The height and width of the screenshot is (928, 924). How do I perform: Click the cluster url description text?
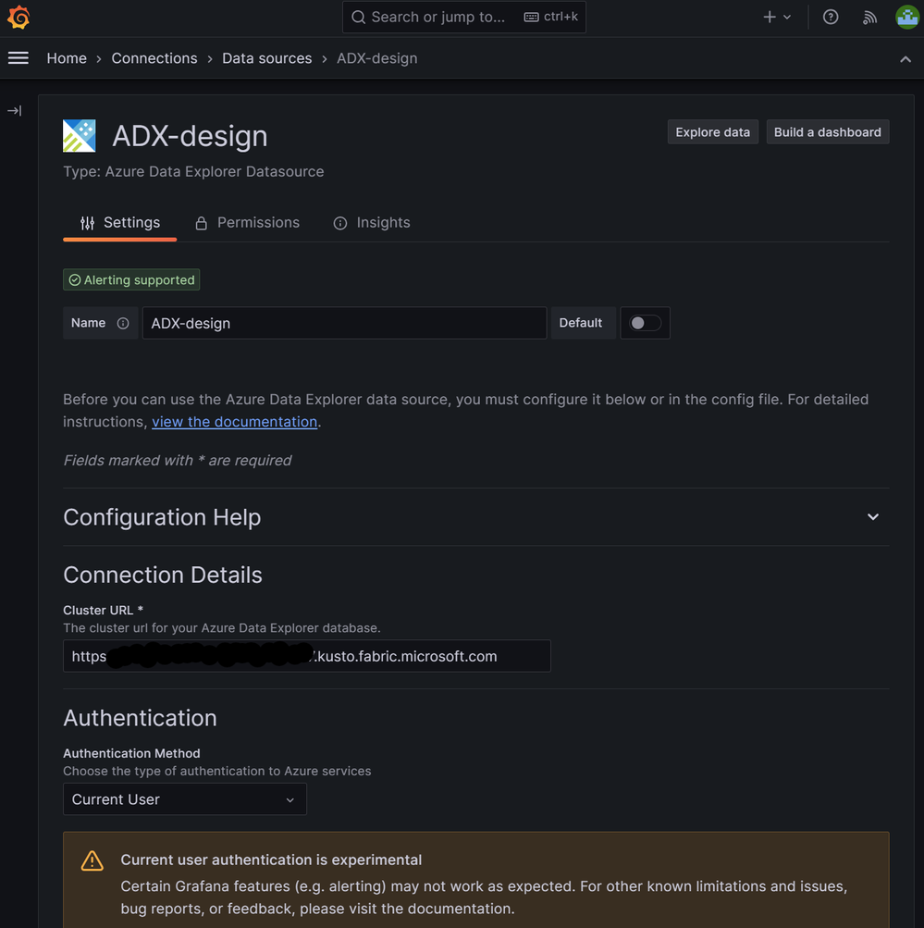point(222,628)
